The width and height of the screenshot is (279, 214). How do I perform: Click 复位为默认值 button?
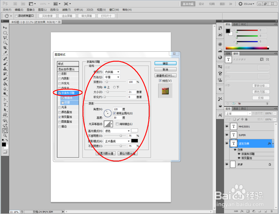128,153
